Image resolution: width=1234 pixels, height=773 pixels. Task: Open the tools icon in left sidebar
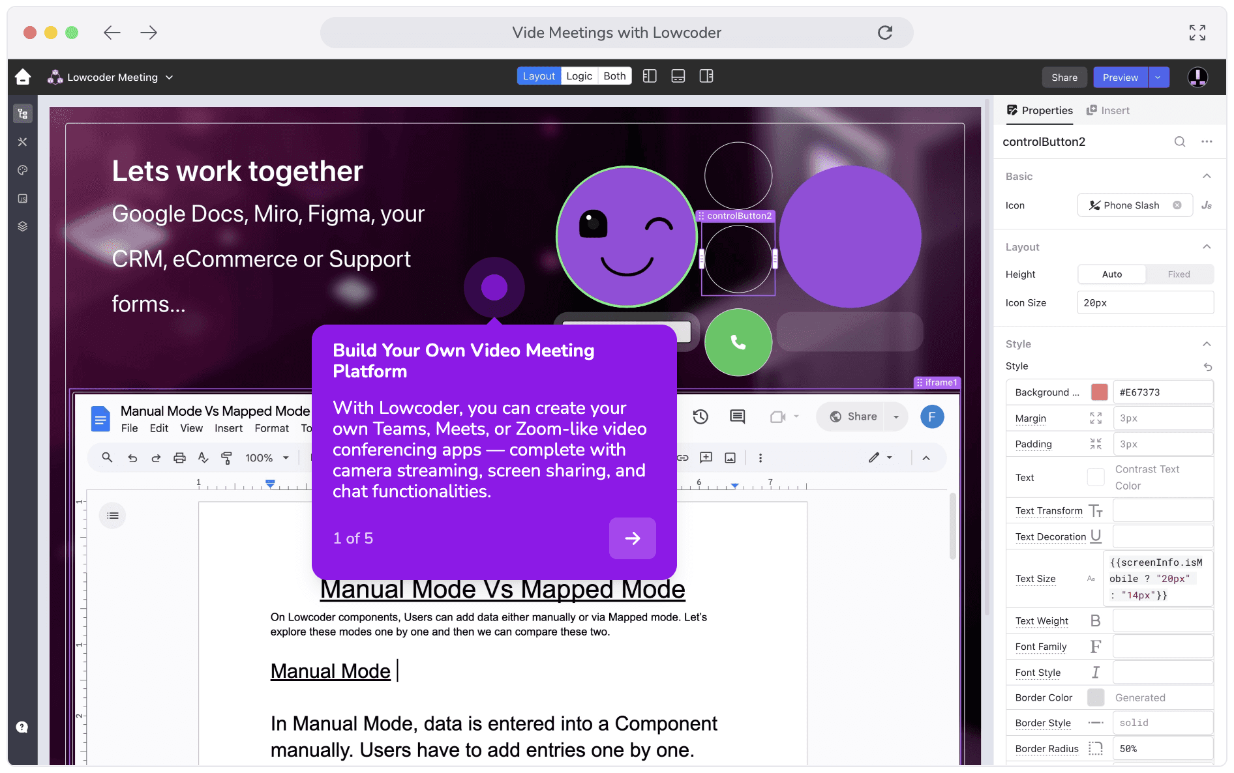pyautogui.click(x=23, y=142)
